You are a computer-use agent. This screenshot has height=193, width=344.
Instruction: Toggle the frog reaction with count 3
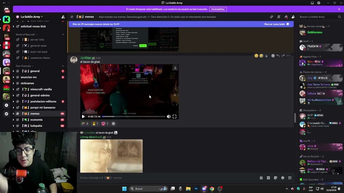pos(85,124)
